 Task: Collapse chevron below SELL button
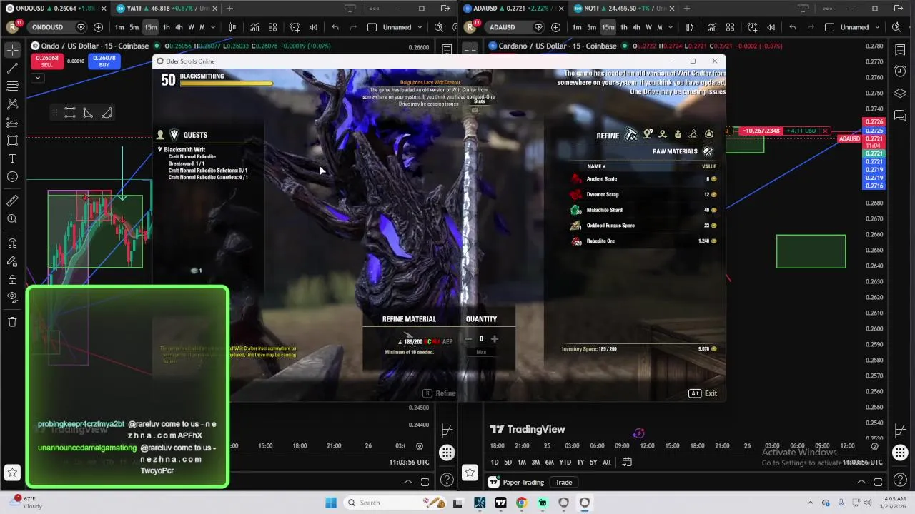coord(38,77)
